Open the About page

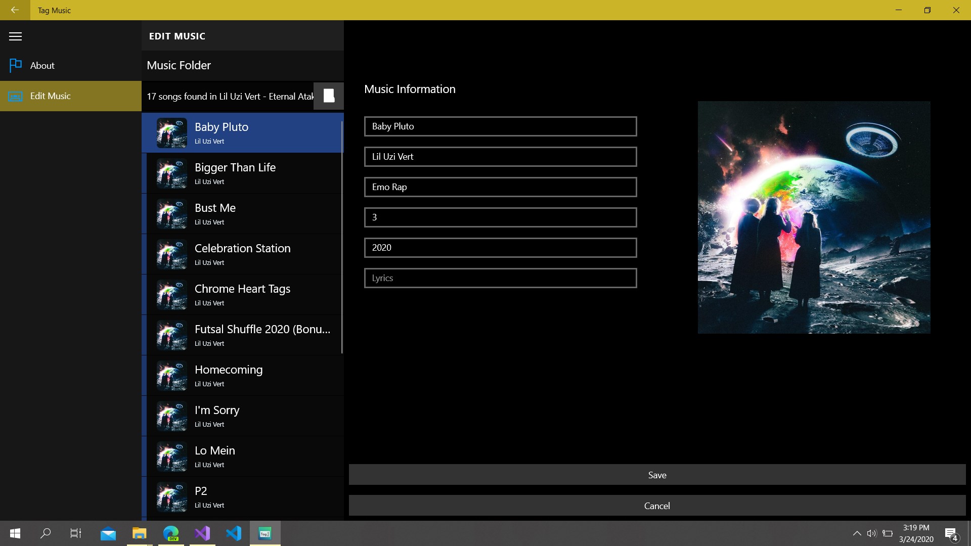(x=42, y=66)
